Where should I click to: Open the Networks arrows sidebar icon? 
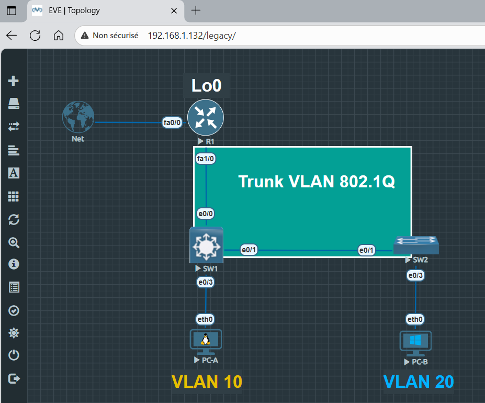tap(14, 127)
